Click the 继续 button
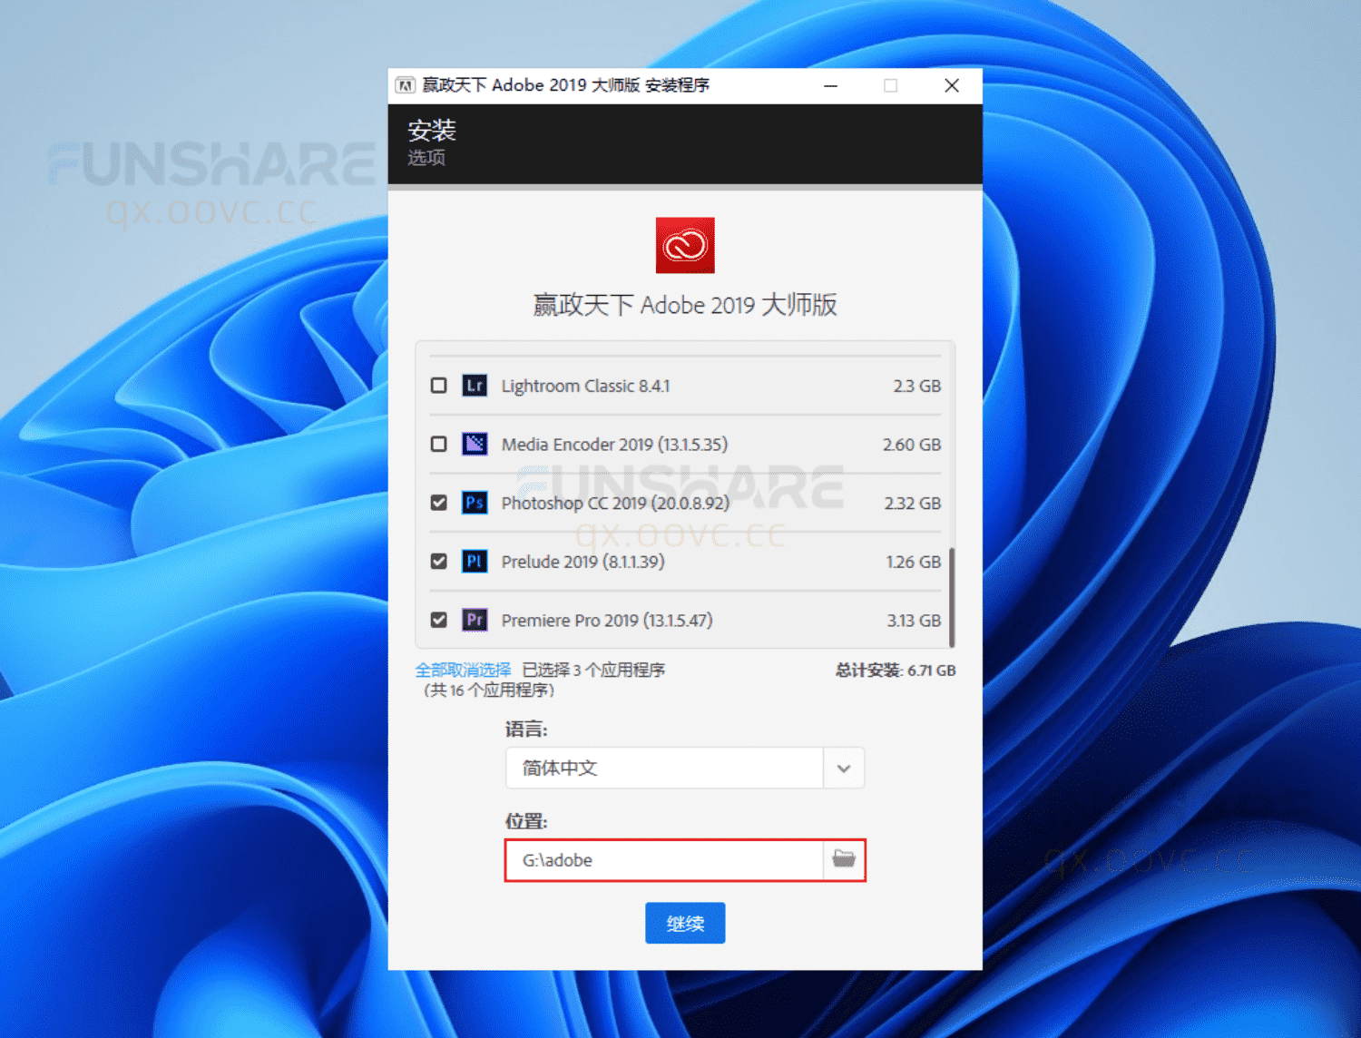This screenshot has width=1361, height=1038. point(685,923)
